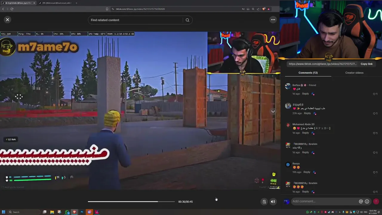Insert a mention with the @ icon
The height and width of the screenshot is (215, 382).
[361, 201]
